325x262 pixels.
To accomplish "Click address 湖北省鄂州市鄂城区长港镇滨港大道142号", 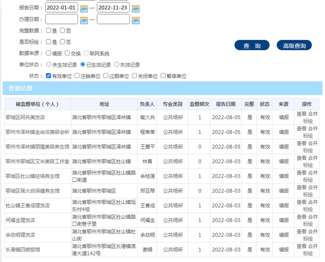I will (104, 250).
